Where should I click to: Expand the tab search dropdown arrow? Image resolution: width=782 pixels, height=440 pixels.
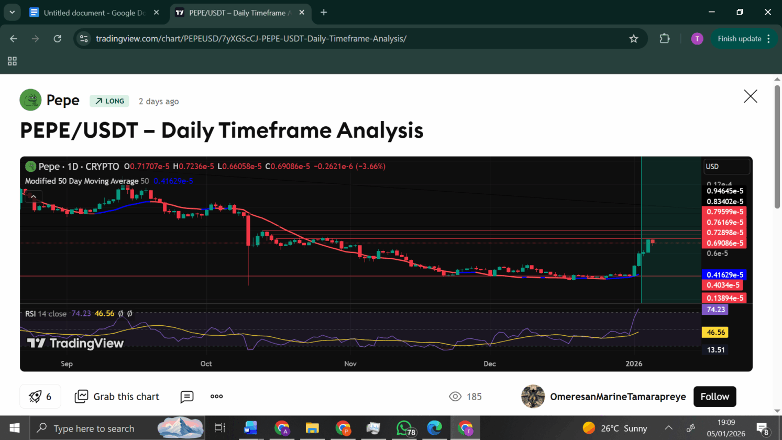tap(12, 13)
